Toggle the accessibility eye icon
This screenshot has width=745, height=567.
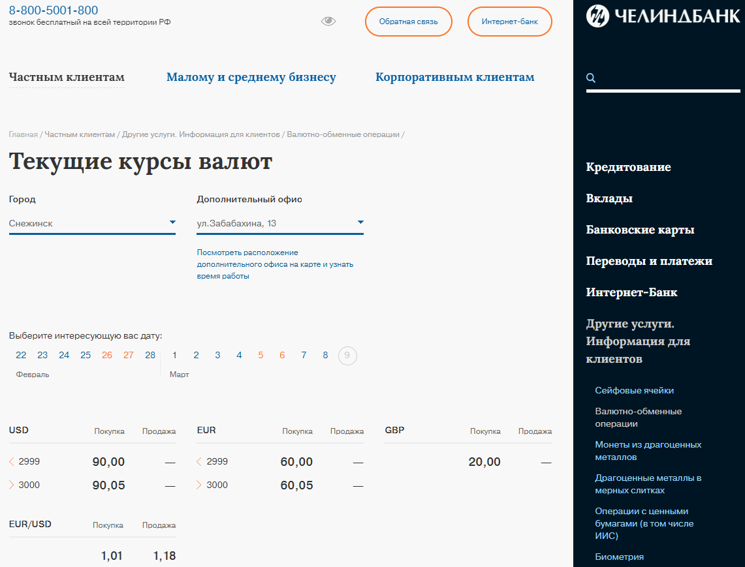tap(328, 22)
